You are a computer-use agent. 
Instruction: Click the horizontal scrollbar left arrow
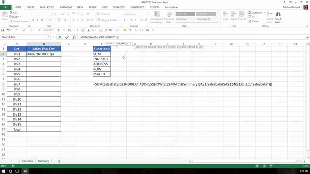(190, 161)
